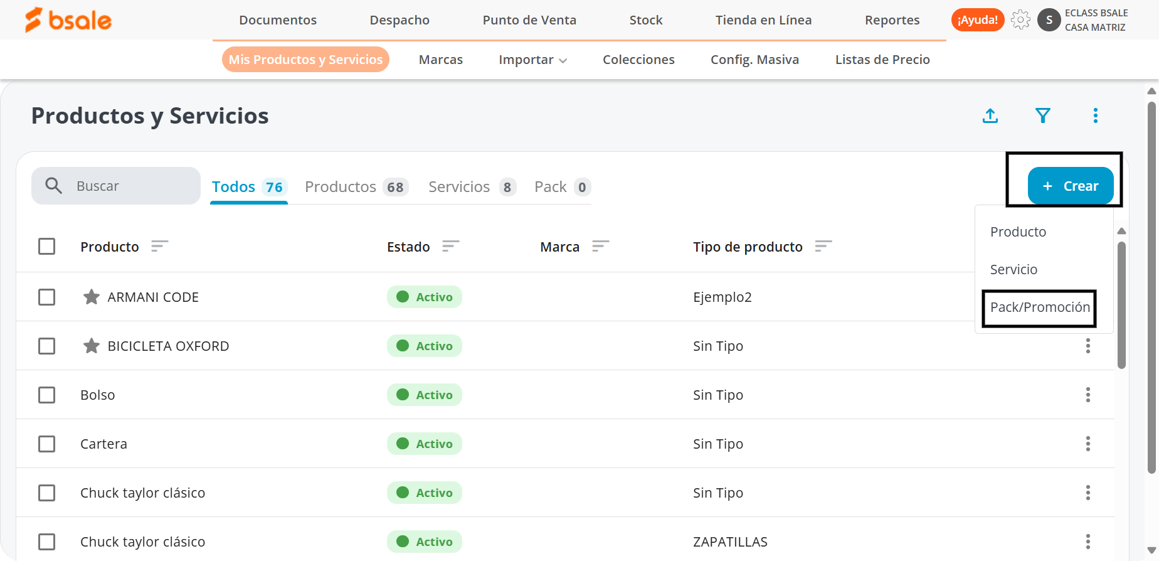1159x561 pixels.
Task: Check the ZAPATILLAS Chuck taylor checkbox
Action: coord(47,542)
